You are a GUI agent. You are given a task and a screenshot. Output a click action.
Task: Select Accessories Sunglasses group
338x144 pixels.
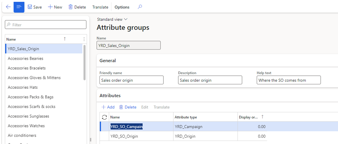point(44,116)
